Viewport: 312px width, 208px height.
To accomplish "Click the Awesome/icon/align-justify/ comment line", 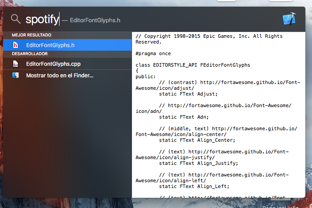I will (175, 157).
